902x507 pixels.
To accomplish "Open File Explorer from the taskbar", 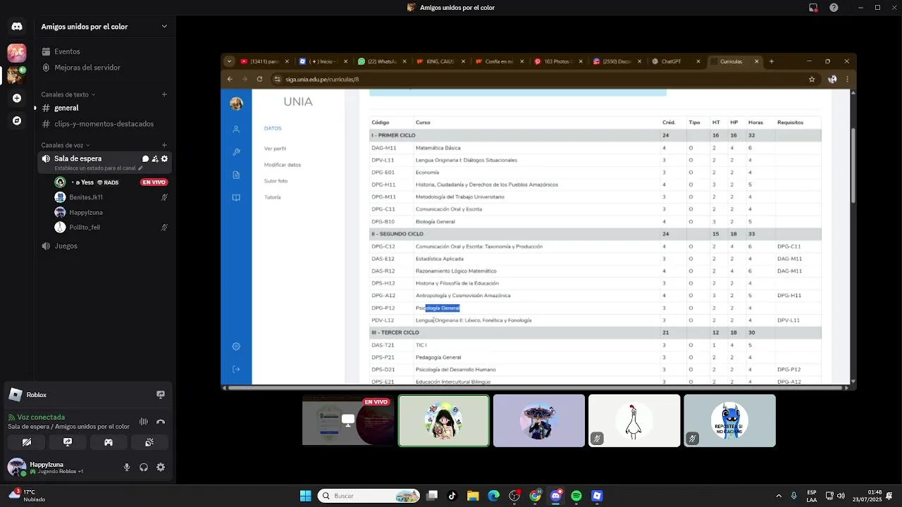I will (x=473, y=496).
